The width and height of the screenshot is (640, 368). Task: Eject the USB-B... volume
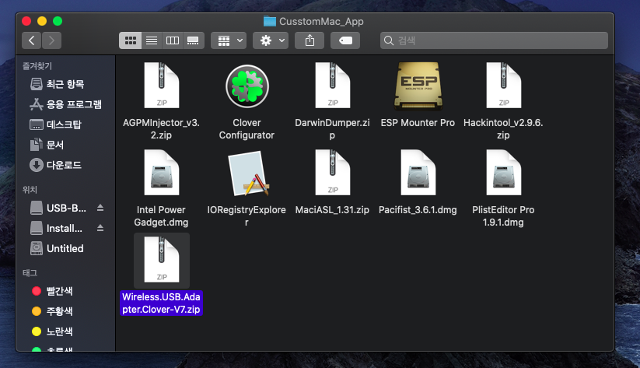(100, 208)
